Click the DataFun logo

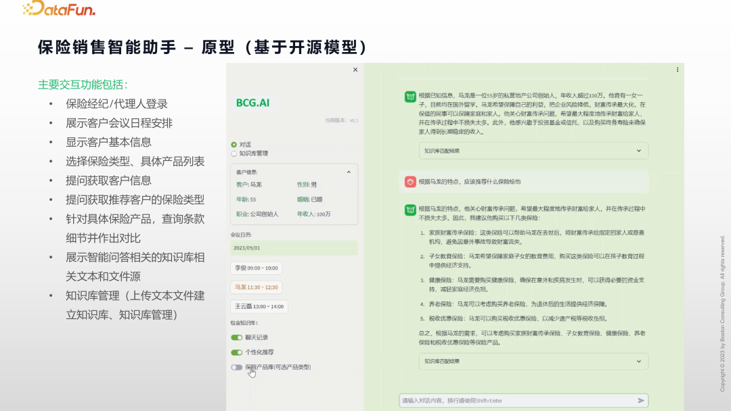click(x=60, y=10)
